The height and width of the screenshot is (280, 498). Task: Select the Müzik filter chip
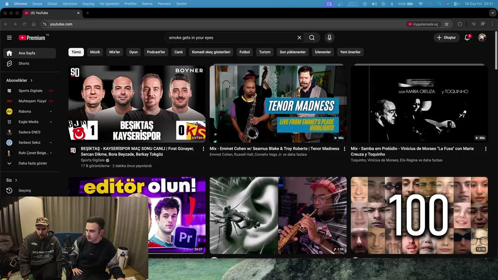click(95, 52)
